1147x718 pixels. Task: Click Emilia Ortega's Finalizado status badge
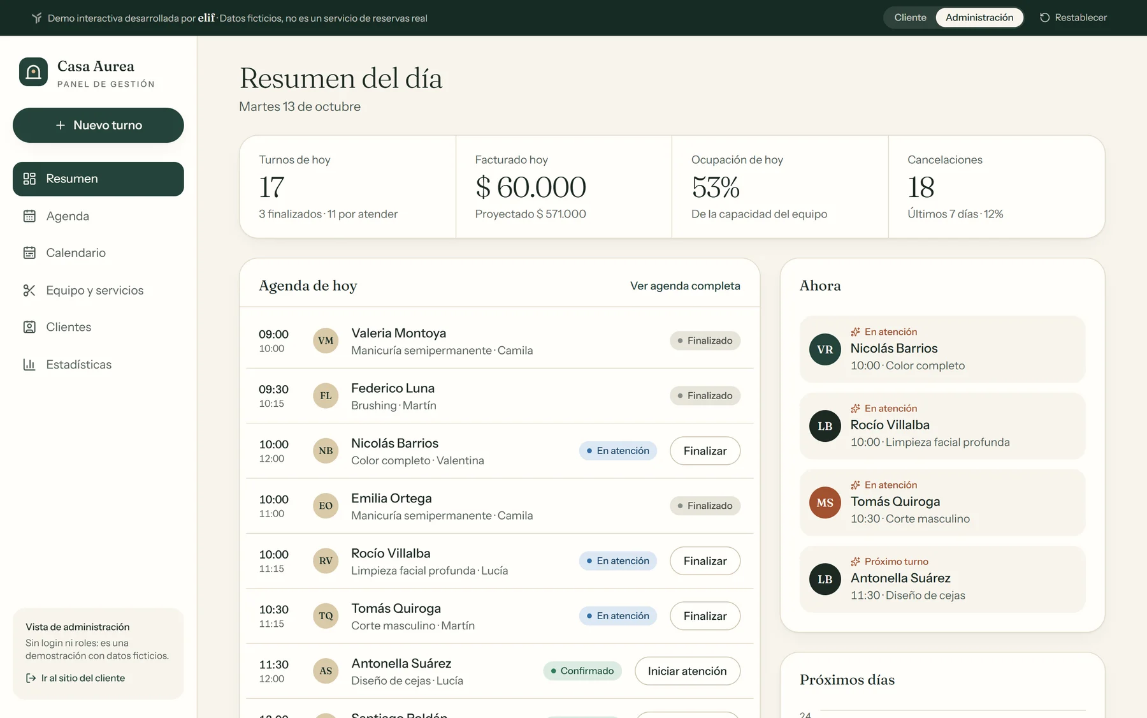[705, 506]
